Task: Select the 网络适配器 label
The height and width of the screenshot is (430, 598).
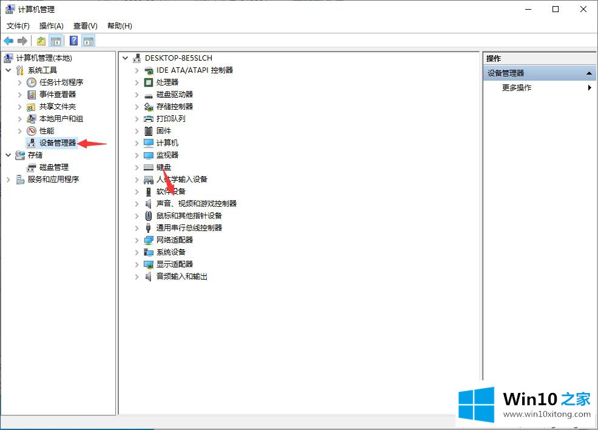Action: pos(175,240)
